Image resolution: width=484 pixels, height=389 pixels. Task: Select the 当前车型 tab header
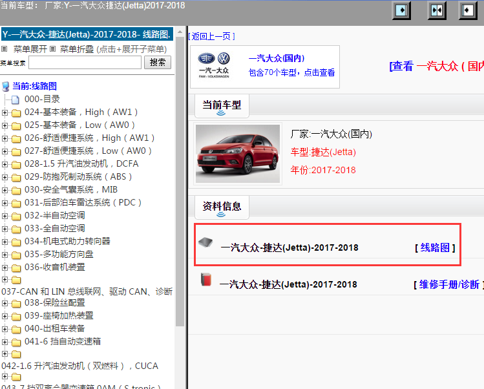[x=222, y=105]
